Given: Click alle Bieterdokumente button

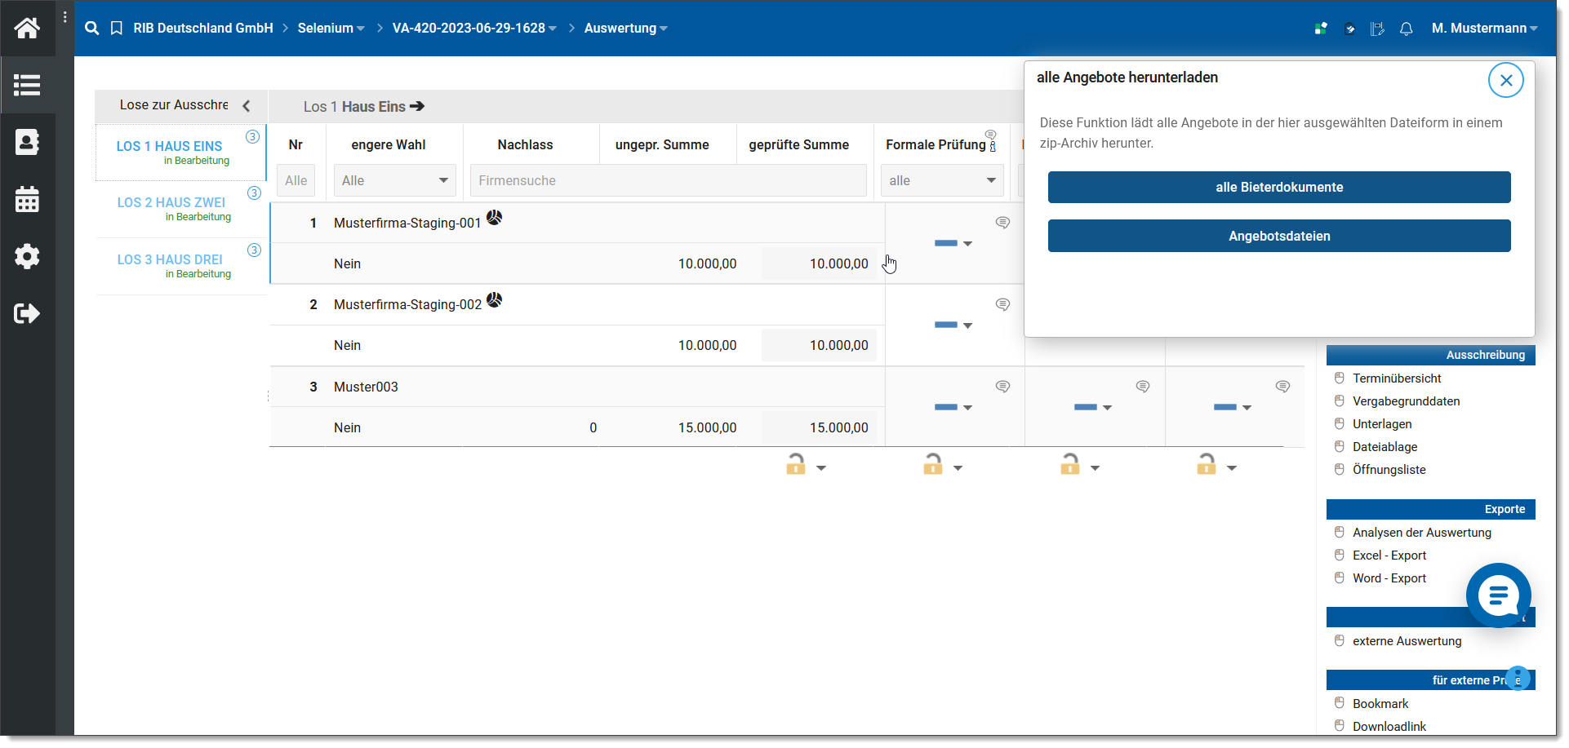Looking at the screenshot, I should (1279, 187).
